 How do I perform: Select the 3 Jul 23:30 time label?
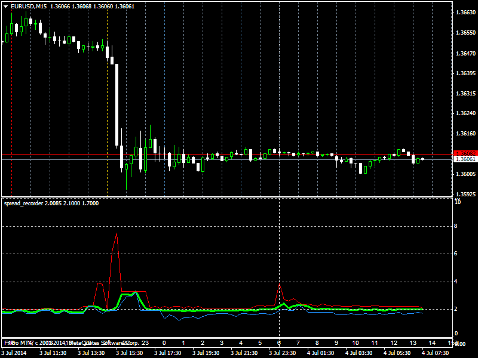coord(281,353)
